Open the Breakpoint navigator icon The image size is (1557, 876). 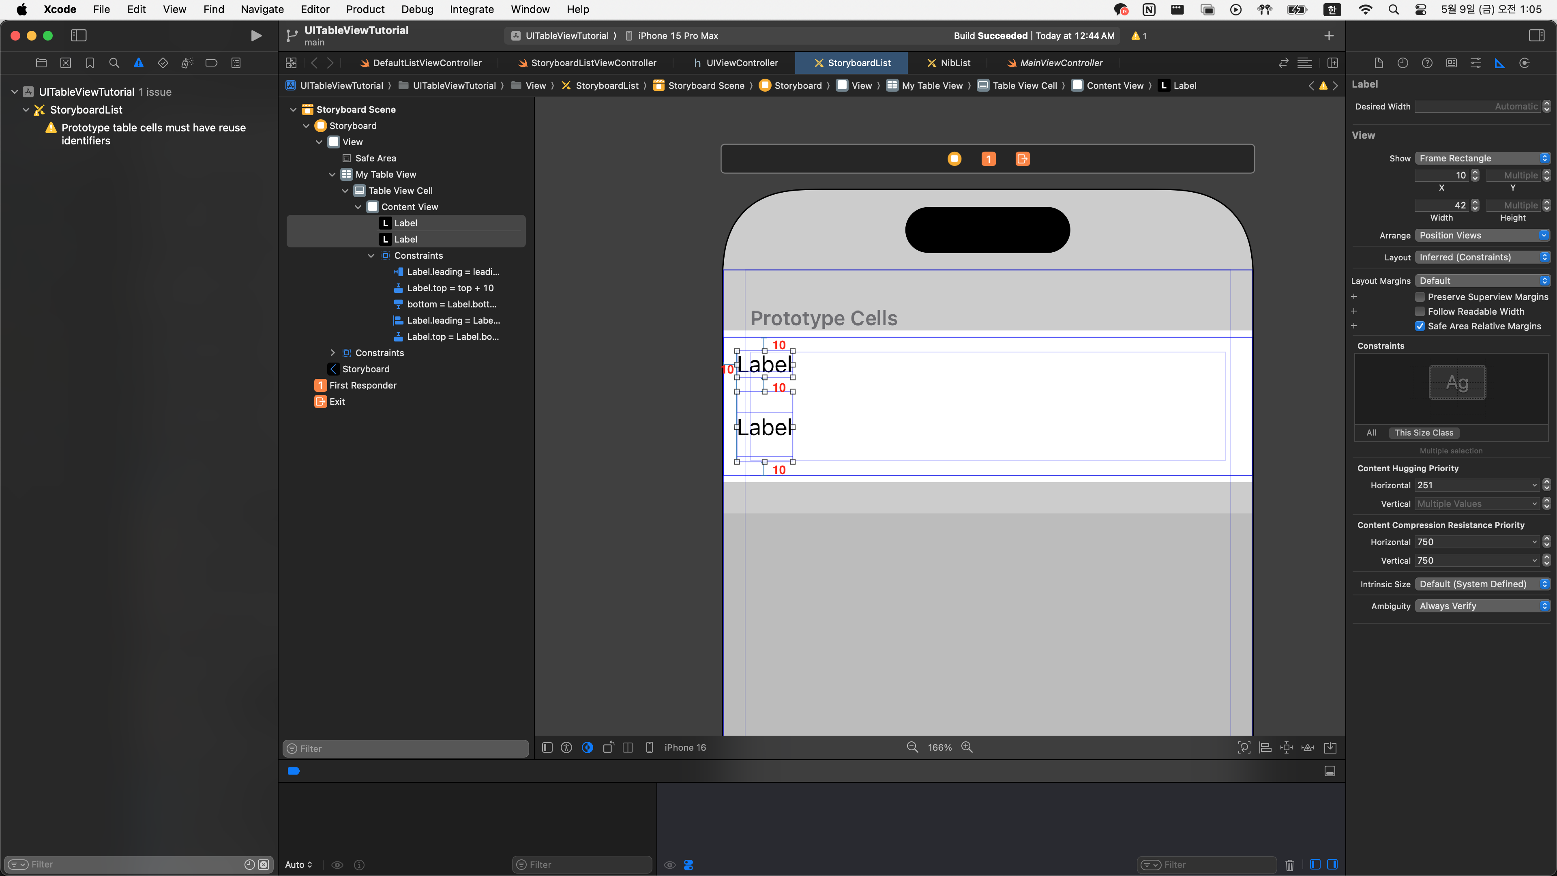pos(212,63)
